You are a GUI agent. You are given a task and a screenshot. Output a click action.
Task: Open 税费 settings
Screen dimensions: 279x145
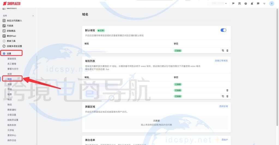click(10, 94)
